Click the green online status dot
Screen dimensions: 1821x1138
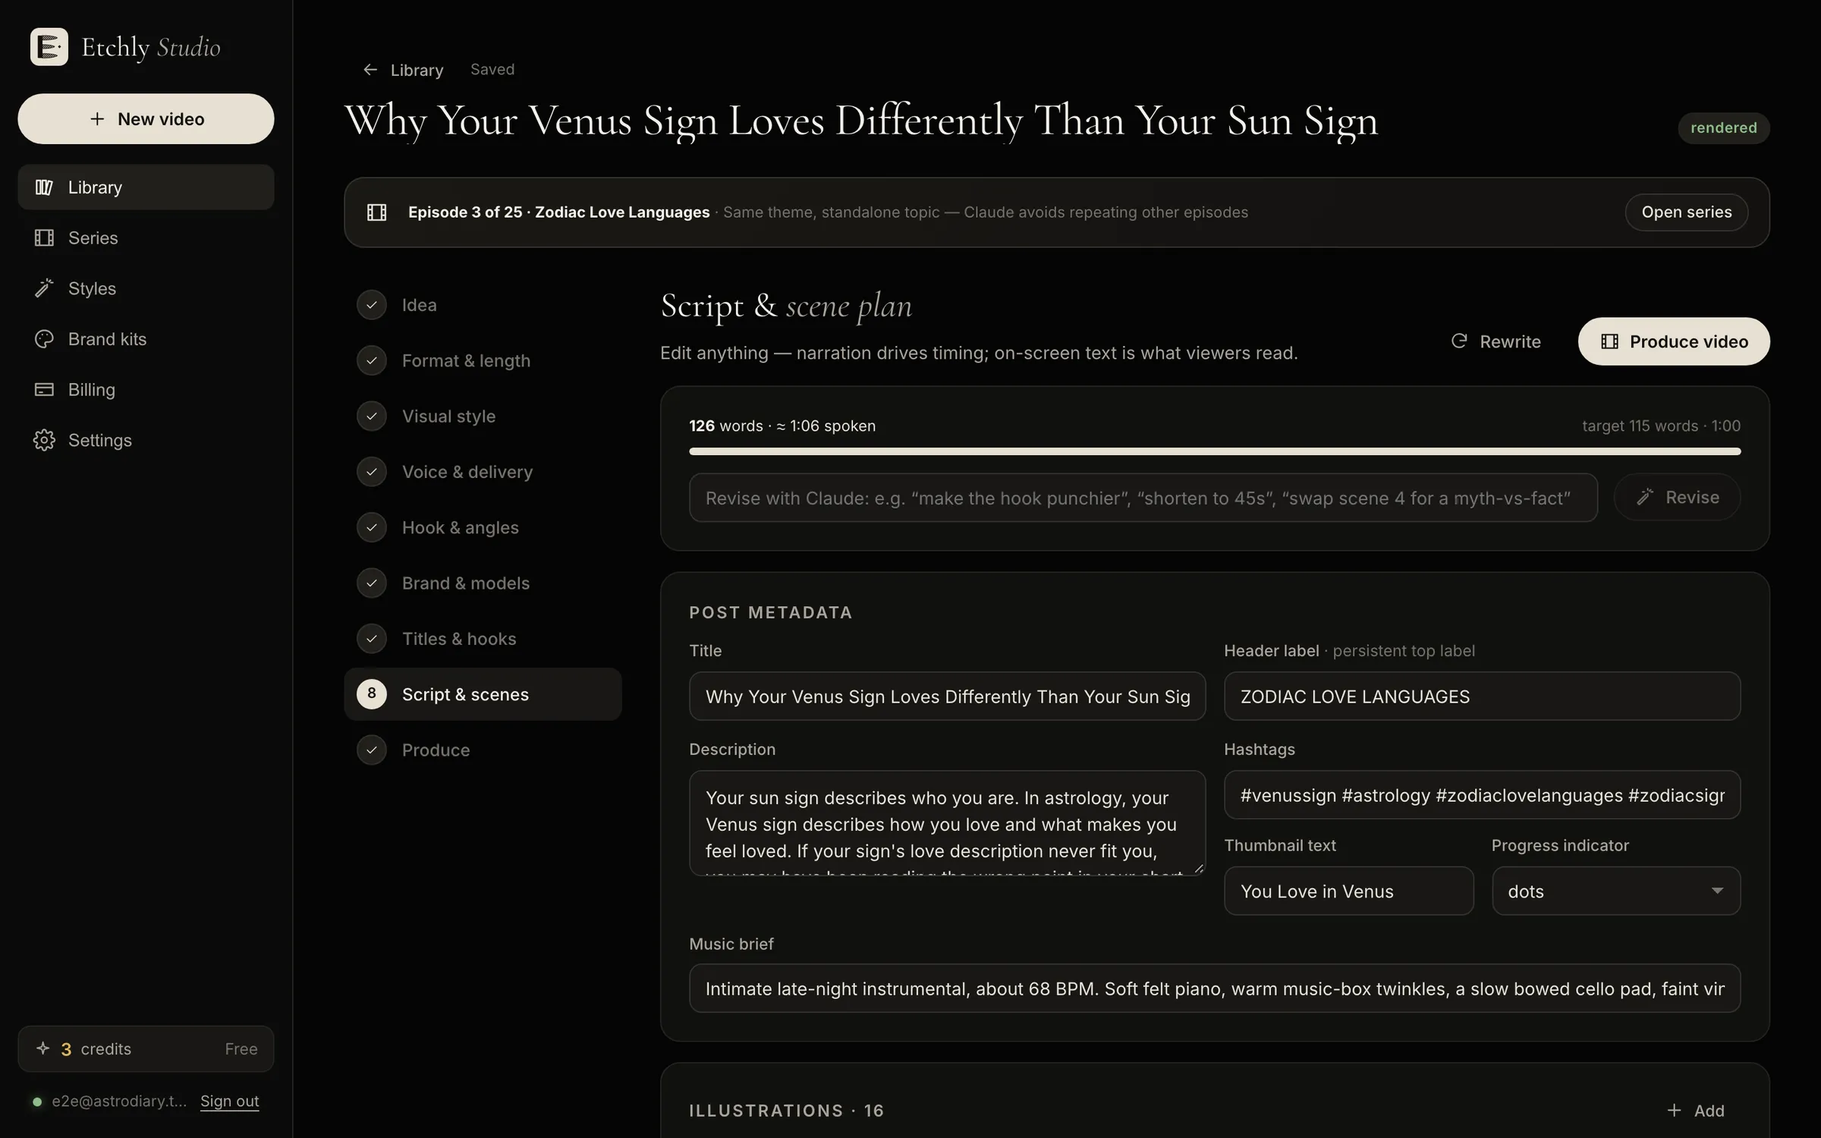37,1102
